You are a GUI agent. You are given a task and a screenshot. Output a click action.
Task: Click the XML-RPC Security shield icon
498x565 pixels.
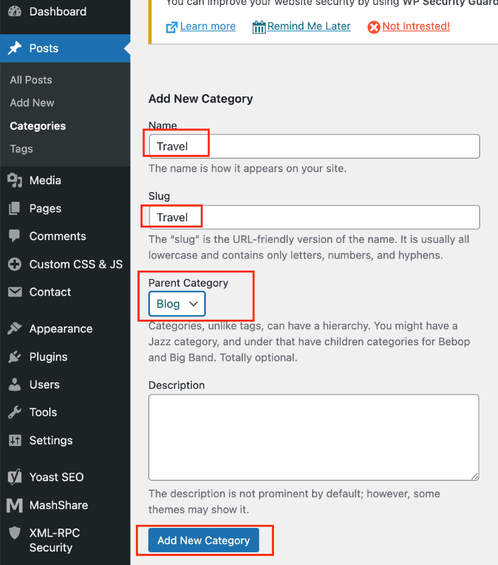(14, 532)
